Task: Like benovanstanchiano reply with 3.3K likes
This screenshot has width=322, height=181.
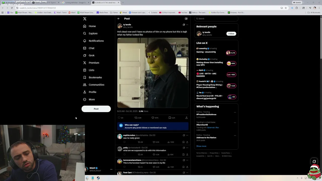Action: point(156,167)
